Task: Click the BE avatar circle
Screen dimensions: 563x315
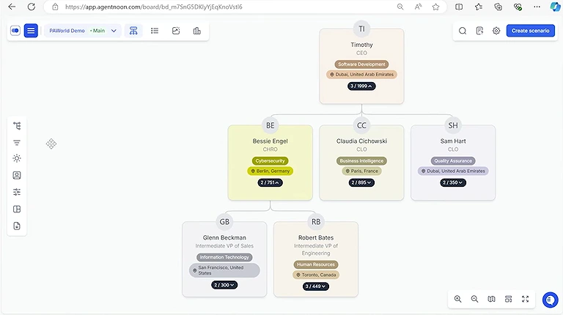Action: 270,125
